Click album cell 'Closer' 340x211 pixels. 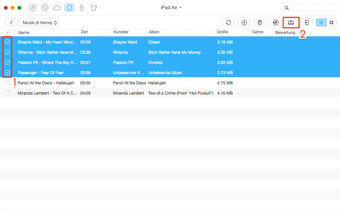(x=154, y=42)
